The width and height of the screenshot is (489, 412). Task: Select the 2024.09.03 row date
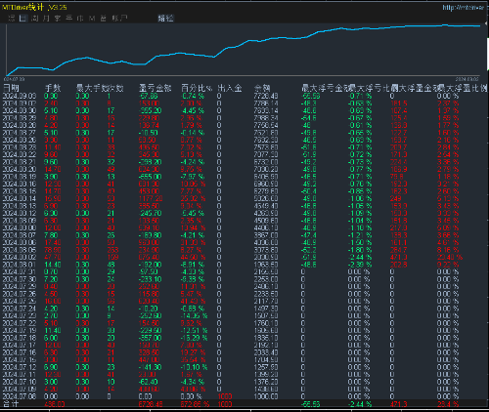20,96
